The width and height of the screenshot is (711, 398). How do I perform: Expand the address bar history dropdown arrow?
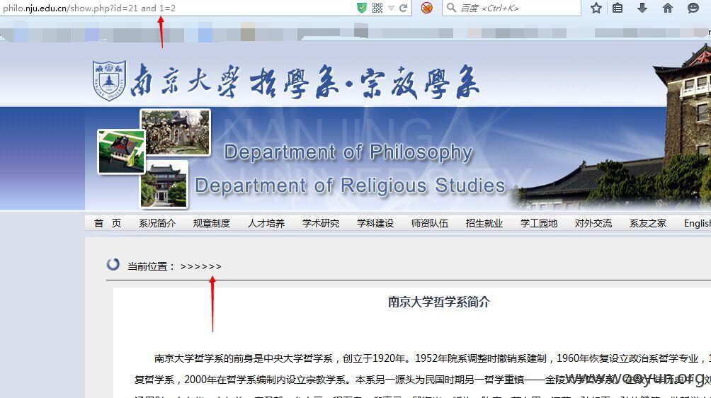click(392, 8)
